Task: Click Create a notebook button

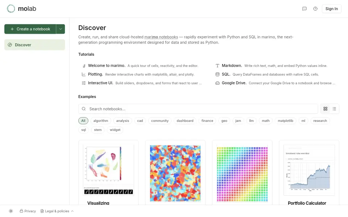Action: tap(30, 29)
